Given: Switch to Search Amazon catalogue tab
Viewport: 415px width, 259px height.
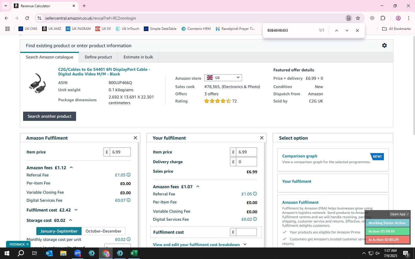Looking at the screenshot, I should [x=50, y=57].
